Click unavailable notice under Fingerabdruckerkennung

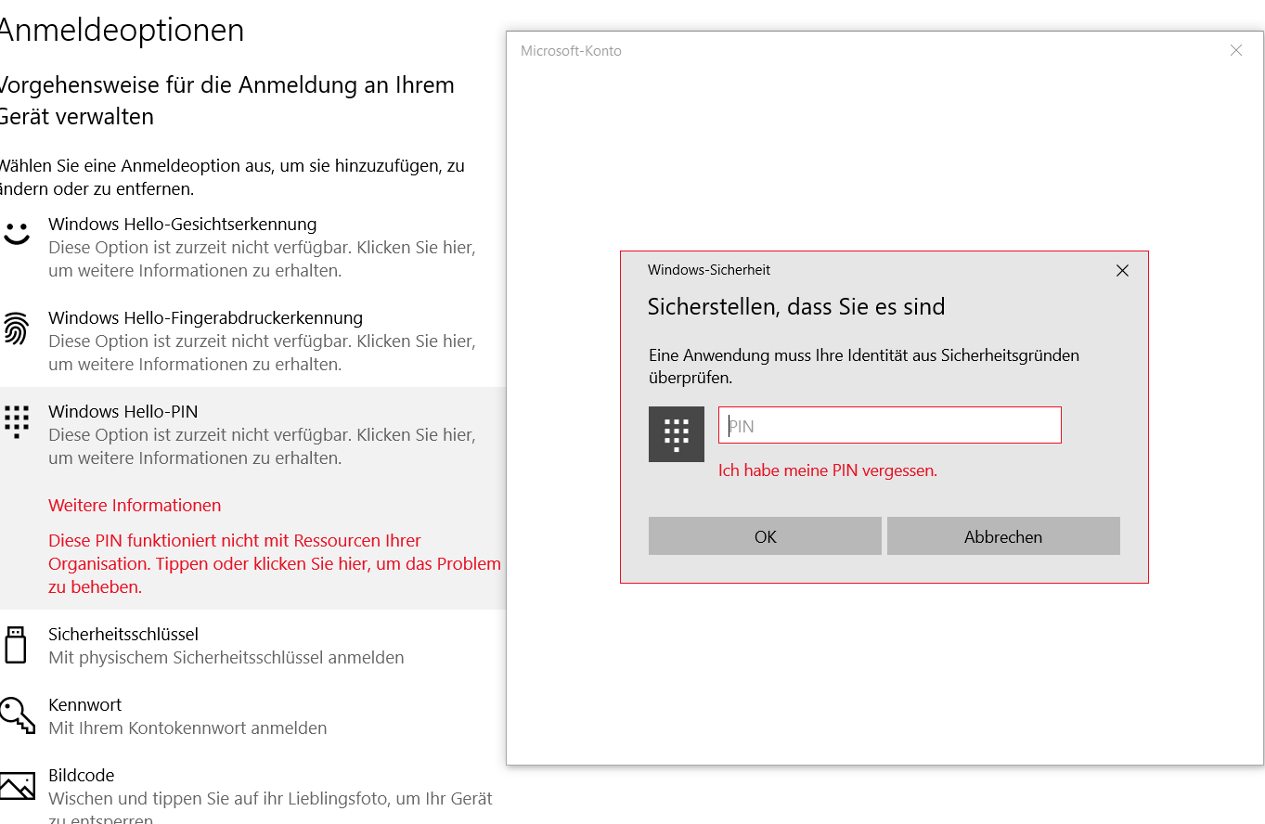(x=263, y=354)
